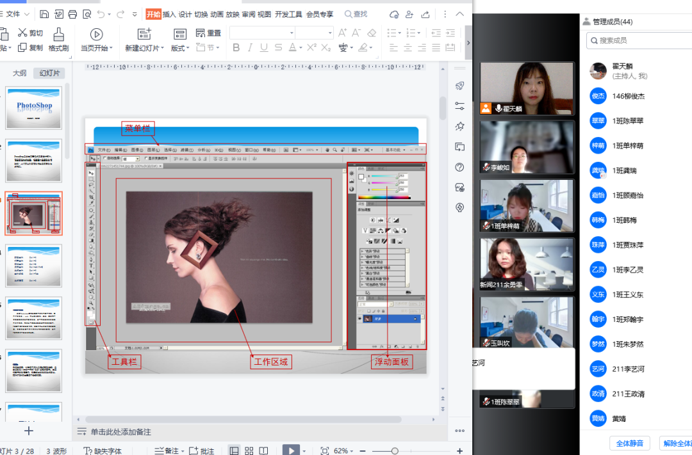
Task: Select the PhotoShop title slide thumbnail
Action: (34, 108)
